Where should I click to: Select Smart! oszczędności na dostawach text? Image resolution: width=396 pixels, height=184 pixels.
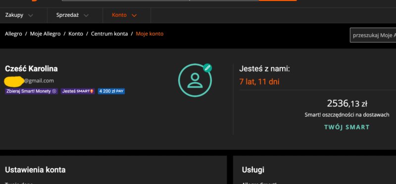[x=347, y=115]
